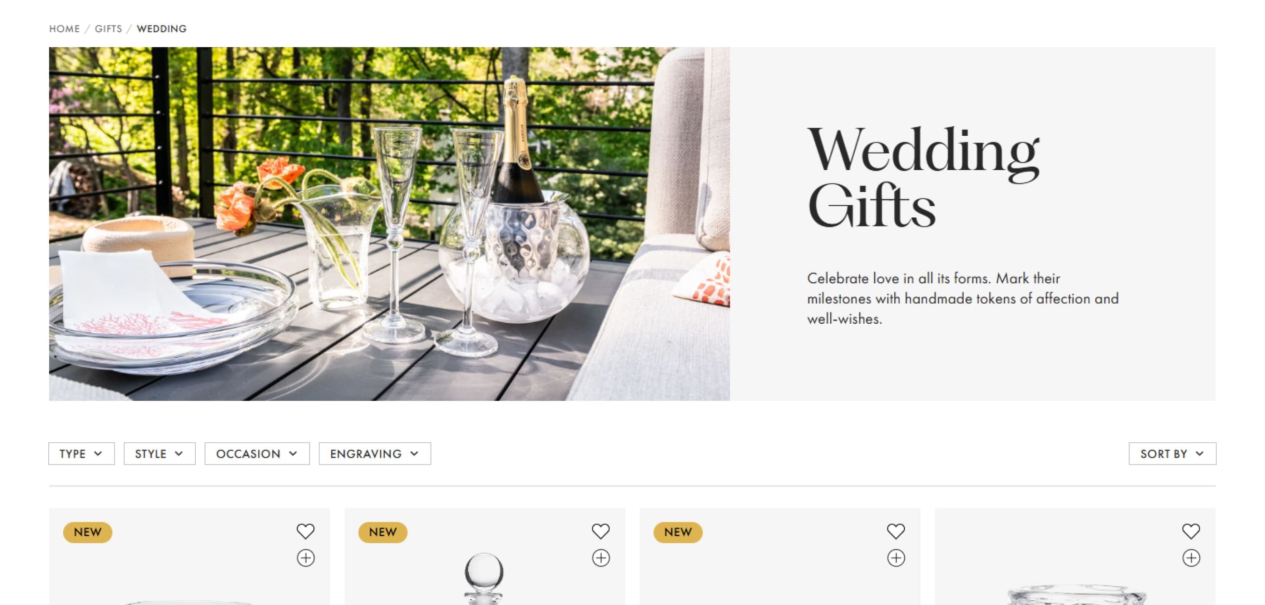Click the heart icon on third product card
1265x605 pixels.
click(x=896, y=531)
